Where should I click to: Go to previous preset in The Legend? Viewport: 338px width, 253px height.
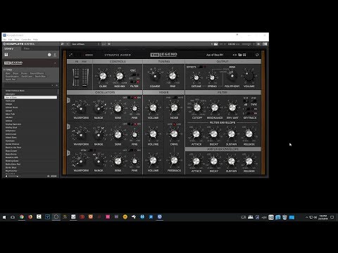coord(233,55)
